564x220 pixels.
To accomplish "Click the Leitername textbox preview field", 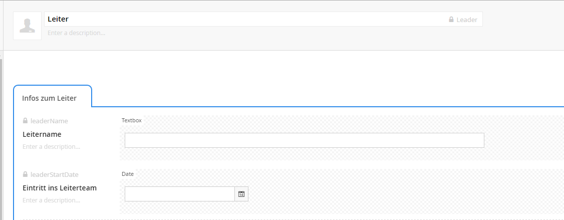I will click(x=305, y=140).
